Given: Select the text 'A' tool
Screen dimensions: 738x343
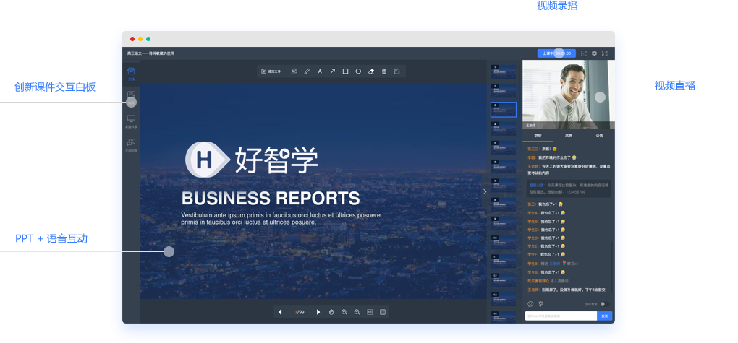Looking at the screenshot, I should pos(320,71).
